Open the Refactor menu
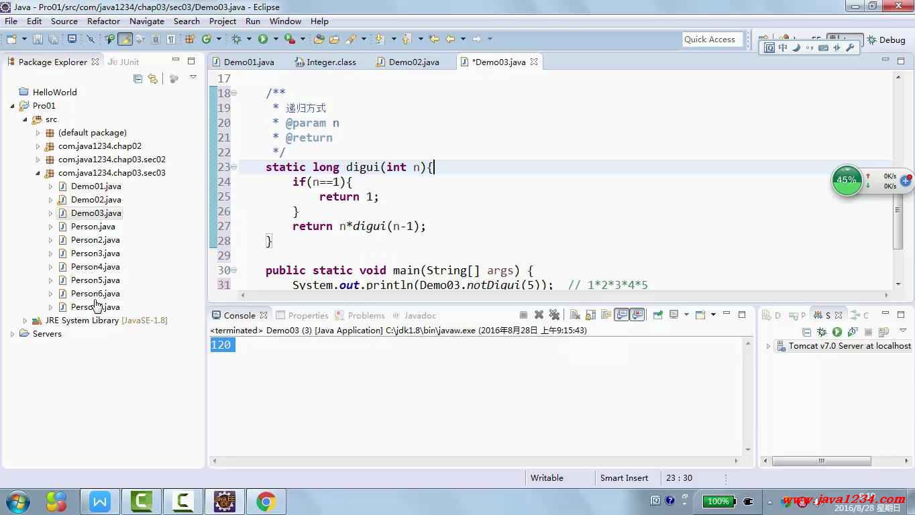The width and height of the screenshot is (915, 515). [x=103, y=21]
